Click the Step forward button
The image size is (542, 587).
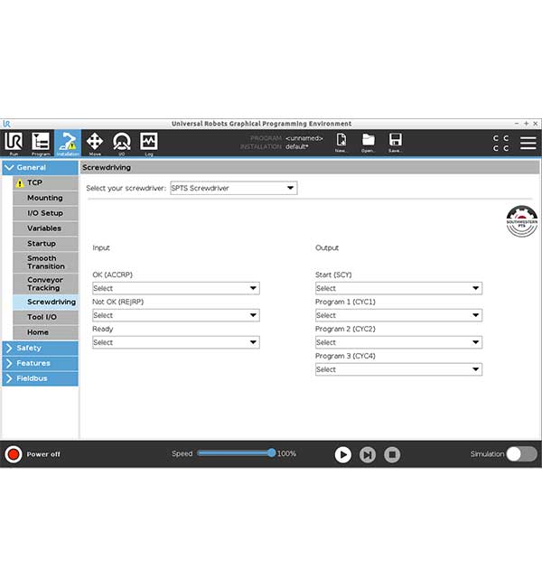tap(368, 454)
